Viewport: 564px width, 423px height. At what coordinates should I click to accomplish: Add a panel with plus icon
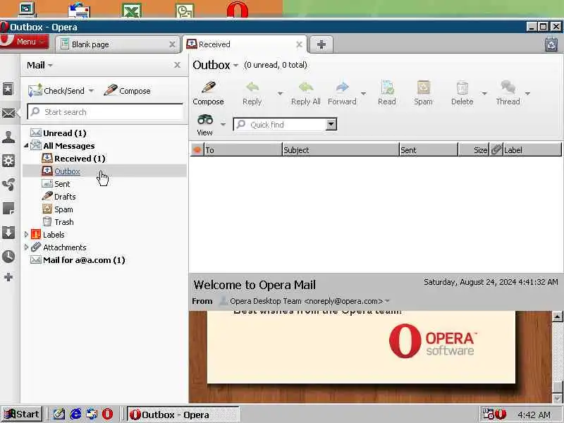point(8,277)
